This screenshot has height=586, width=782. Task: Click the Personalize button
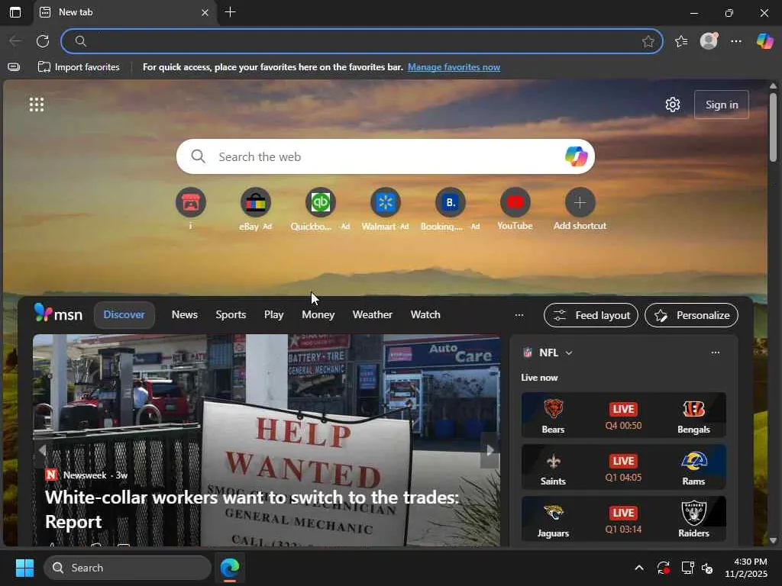(x=691, y=315)
